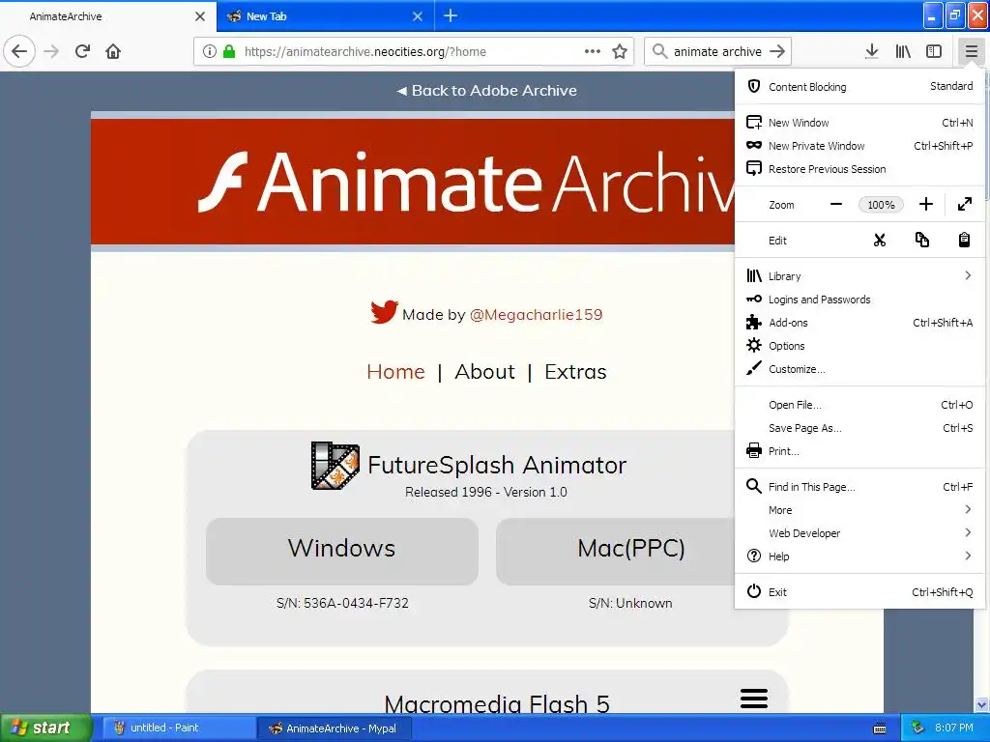Click the Twitter bird icon

click(384, 312)
